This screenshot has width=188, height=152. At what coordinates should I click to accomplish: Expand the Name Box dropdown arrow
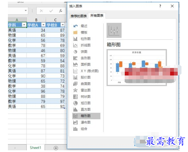(x=26, y=11)
